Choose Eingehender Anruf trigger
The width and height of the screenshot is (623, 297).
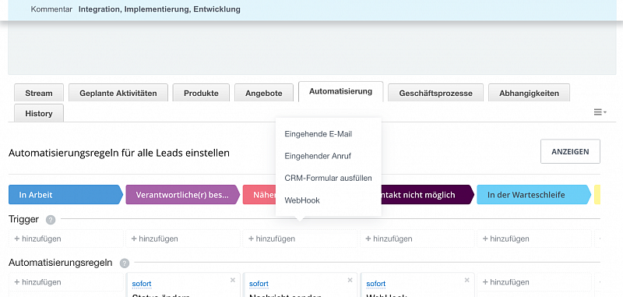point(318,156)
